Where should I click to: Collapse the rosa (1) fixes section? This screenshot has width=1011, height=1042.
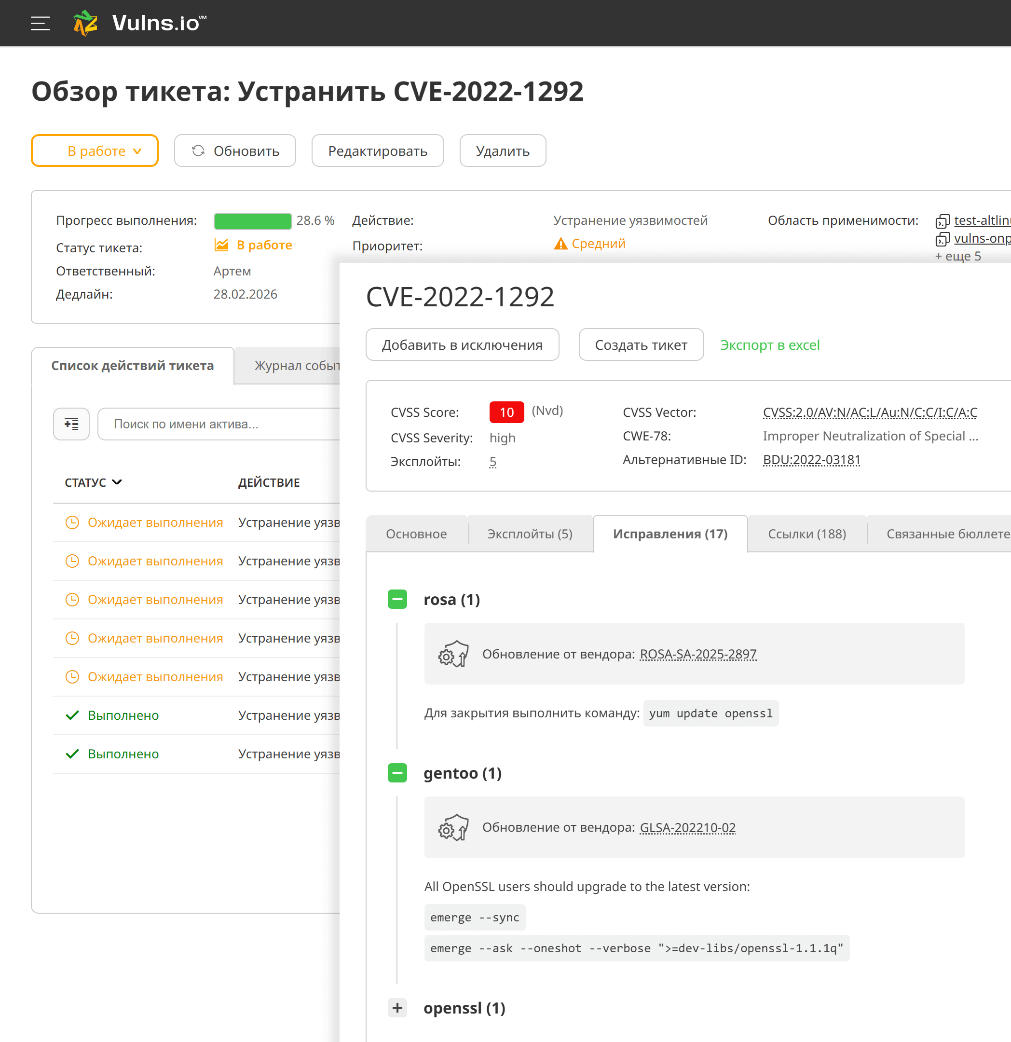tap(397, 599)
